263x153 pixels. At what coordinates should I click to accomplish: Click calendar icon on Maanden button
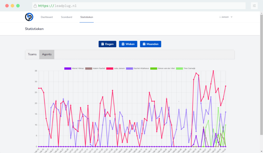pyautogui.click(x=144, y=44)
